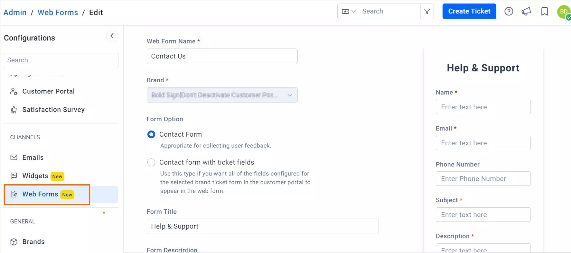Click the Emails envelope icon
Viewport: 571px width, 253px height.
click(14, 158)
